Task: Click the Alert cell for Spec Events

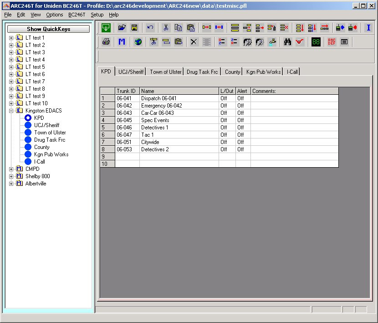Action: 243,120
